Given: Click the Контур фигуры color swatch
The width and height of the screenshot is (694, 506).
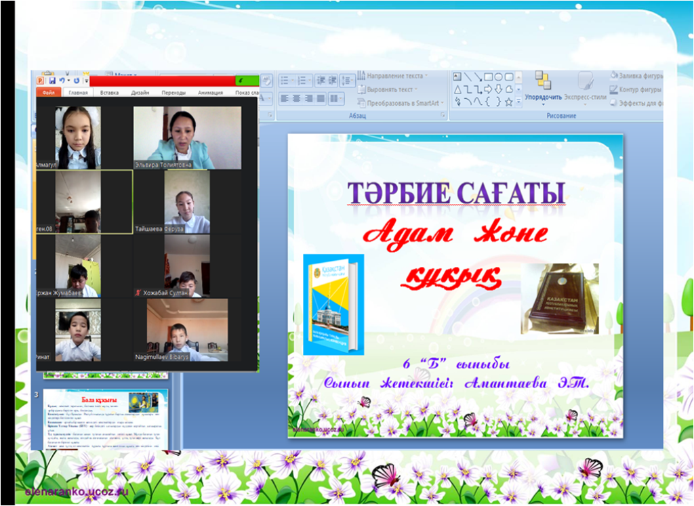Looking at the screenshot, I should [x=613, y=90].
